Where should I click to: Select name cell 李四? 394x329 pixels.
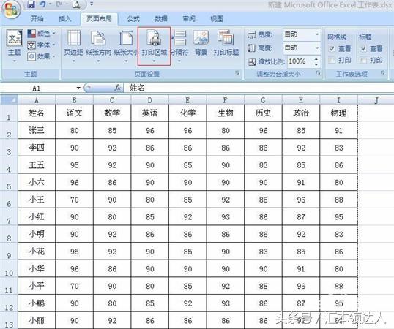tap(37, 148)
